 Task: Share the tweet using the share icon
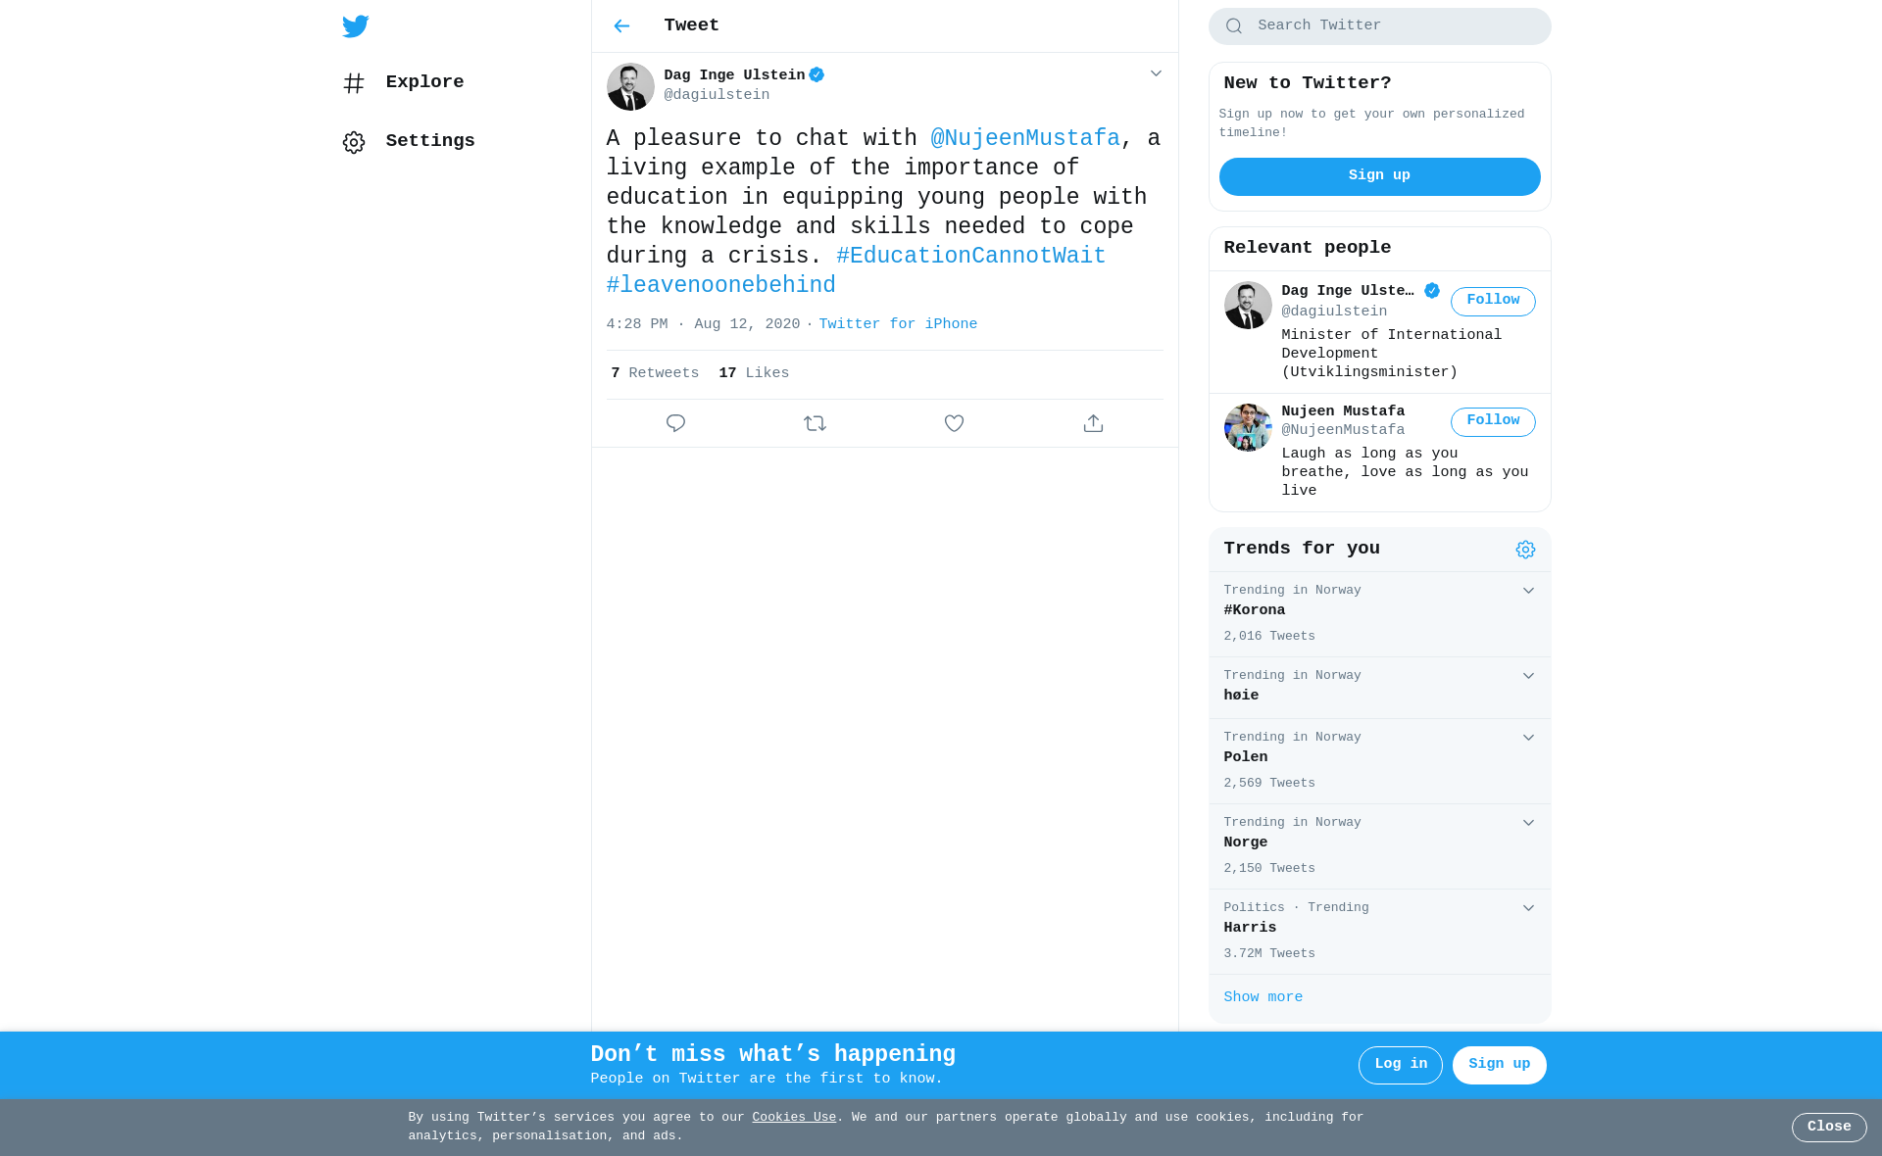pos(1093,423)
